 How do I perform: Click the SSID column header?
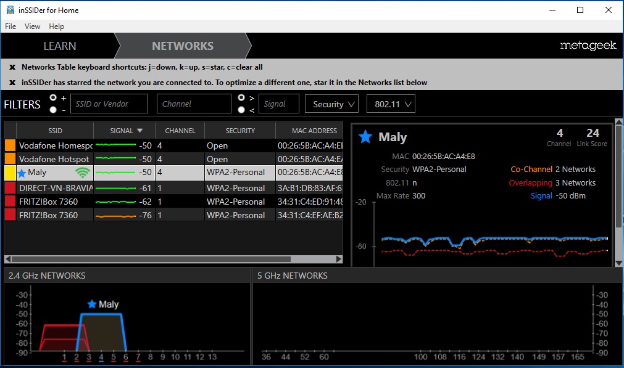coord(55,130)
